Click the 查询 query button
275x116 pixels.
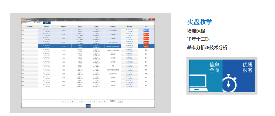(47, 23)
